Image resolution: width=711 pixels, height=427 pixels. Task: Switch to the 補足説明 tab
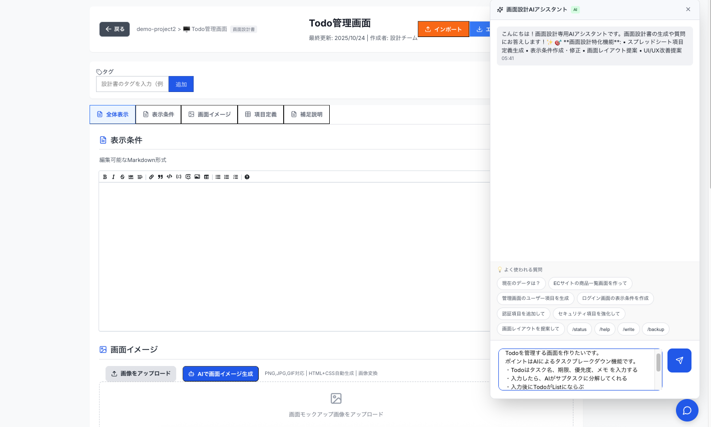pyautogui.click(x=307, y=114)
